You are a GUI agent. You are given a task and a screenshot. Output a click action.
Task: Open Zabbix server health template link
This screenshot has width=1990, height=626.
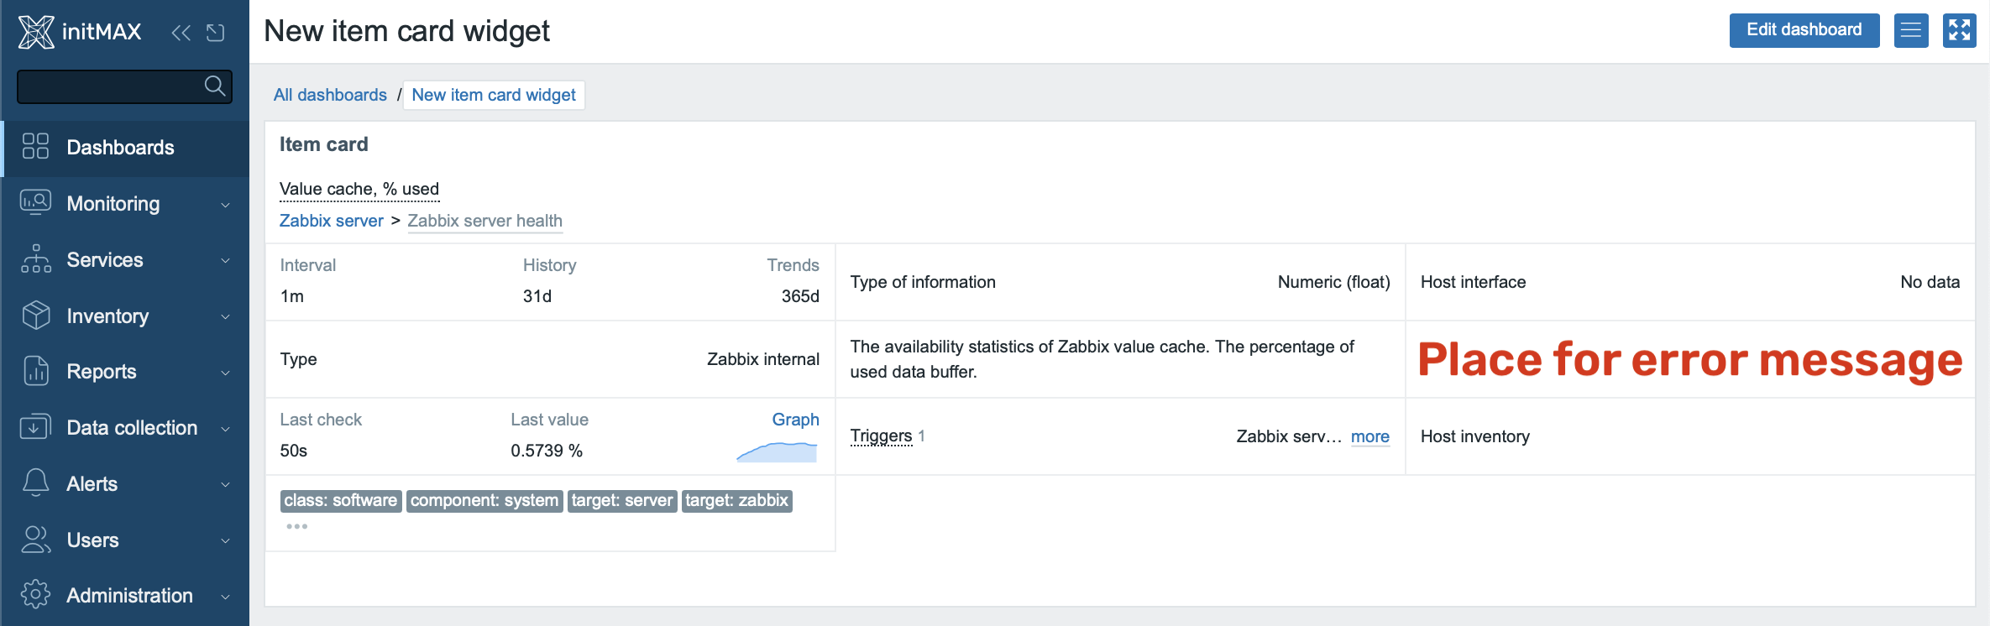pyautogui.click(x=484, y=221)
